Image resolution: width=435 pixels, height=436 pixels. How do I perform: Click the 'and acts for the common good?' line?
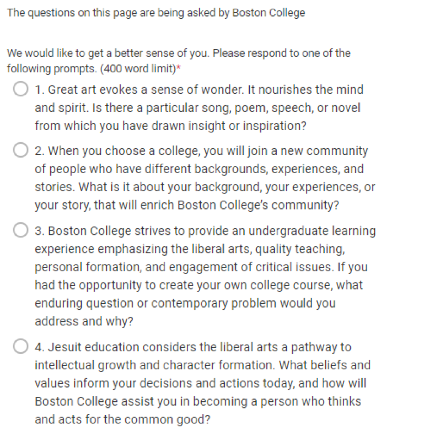click(x=122, y=419)
